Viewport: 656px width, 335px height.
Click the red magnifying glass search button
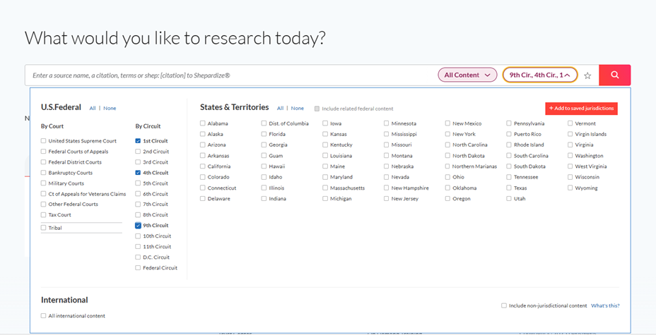[614, 75]
